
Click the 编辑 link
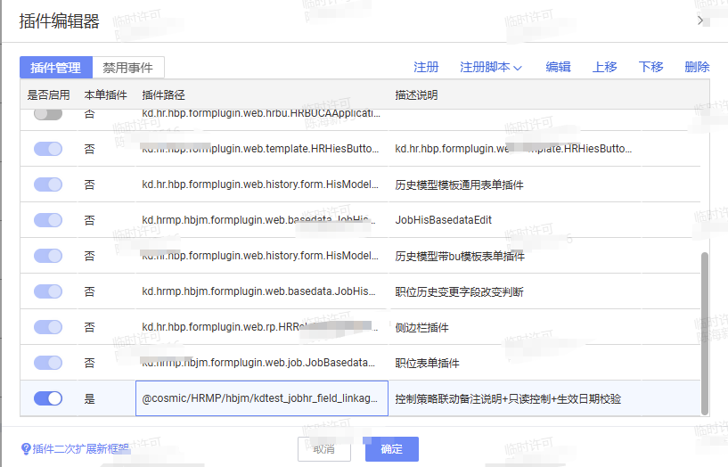click(558, 68)
